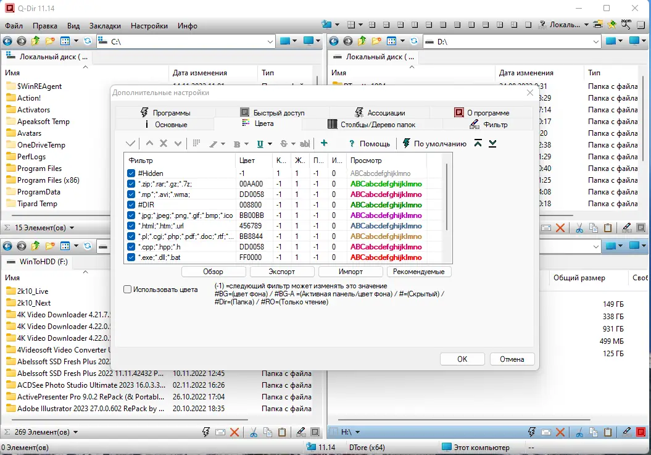Click OK in the settings dialog
This screenshot has width=651, height=455.
pos(462,359)
